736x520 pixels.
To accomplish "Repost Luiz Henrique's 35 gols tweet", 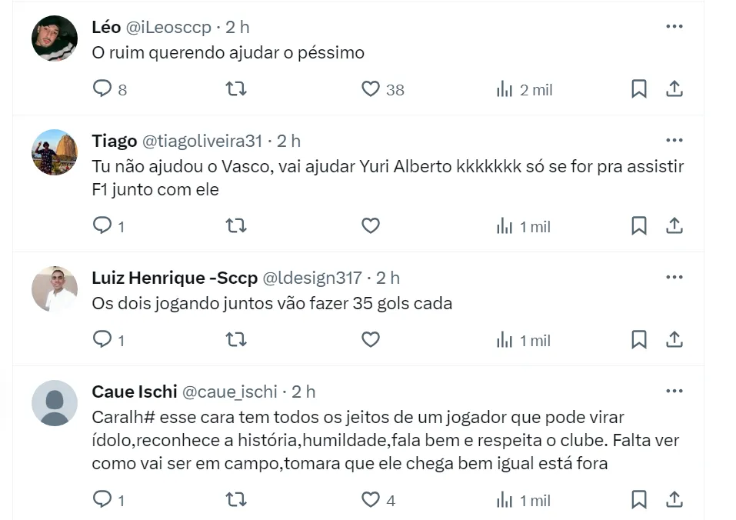I will tap(236, 340).
